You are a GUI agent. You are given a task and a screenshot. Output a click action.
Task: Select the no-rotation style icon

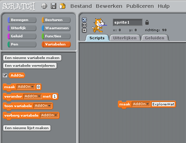[84, 30]
